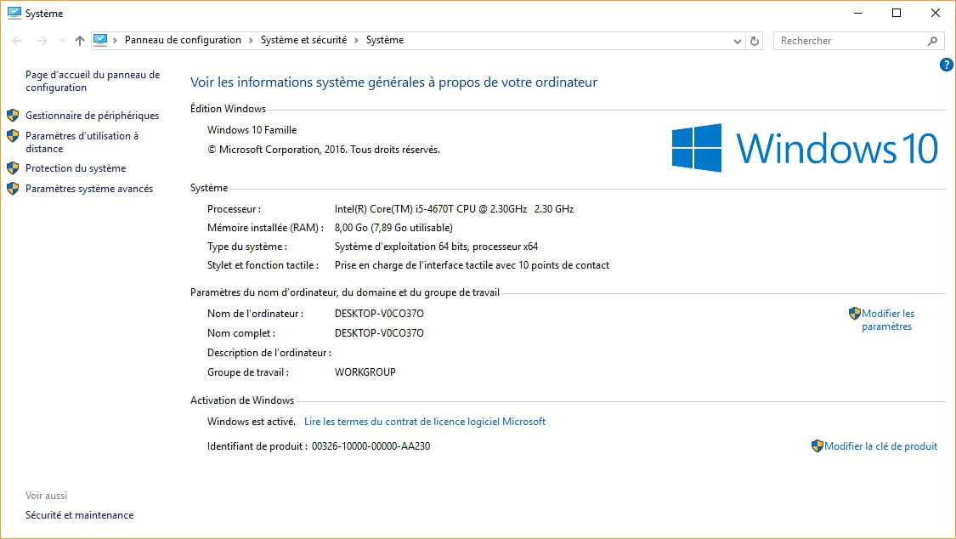Click the search magnifier icon

click(932, 41)
